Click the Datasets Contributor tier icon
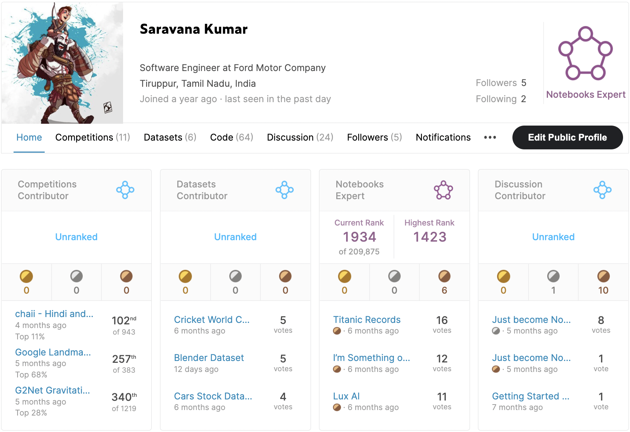630x432 pixels. click(x=284, y=190)
